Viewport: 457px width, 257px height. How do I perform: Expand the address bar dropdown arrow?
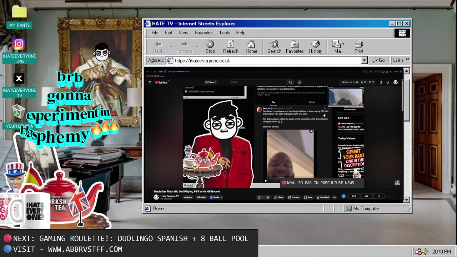tap(364, 61)
